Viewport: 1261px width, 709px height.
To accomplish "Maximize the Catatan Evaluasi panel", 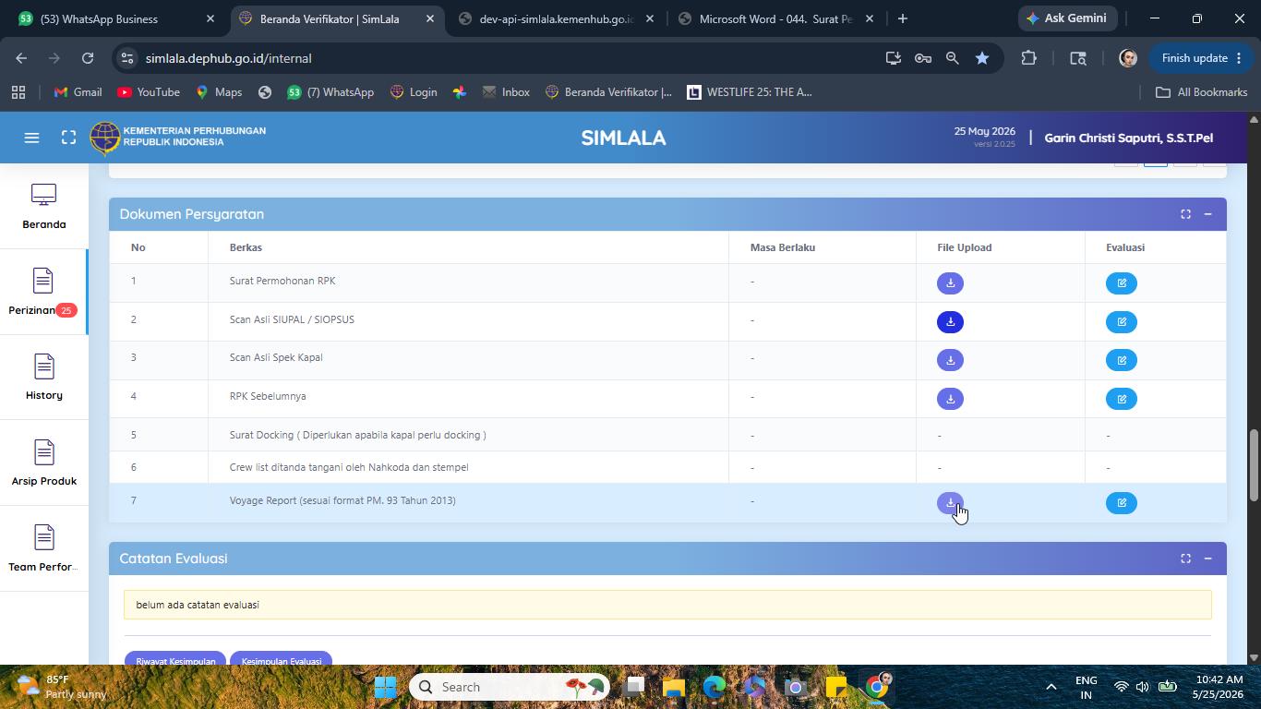I will click(1185, 559).
